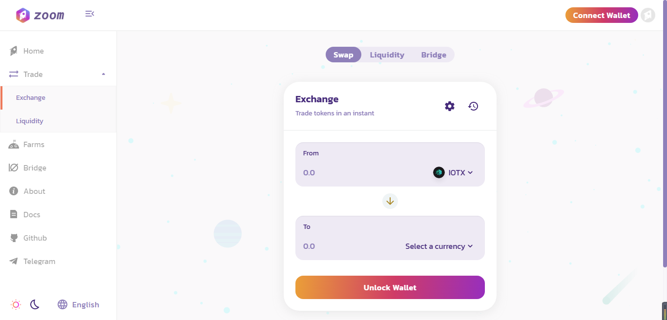Viewport: 667px width, 320px height.
Task: Collapse the sidebar with the menu icon
Action: pyautogui.click(x=89, y=14)
